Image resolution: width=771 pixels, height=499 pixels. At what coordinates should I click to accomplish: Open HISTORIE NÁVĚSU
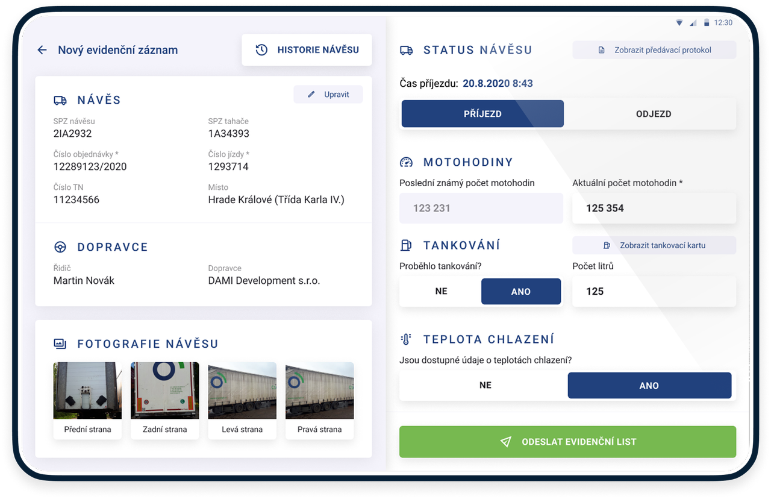pyautogui.click(x=307, y=50)
